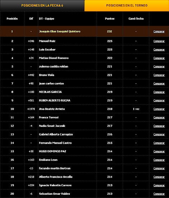Compare with Joaquin Elias Exequiel Quintero

[159, 31]
